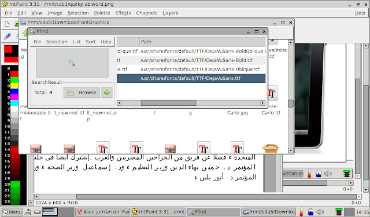
Task: Open mtPaint's Palette menu
Action: click(x=102, y=13)
